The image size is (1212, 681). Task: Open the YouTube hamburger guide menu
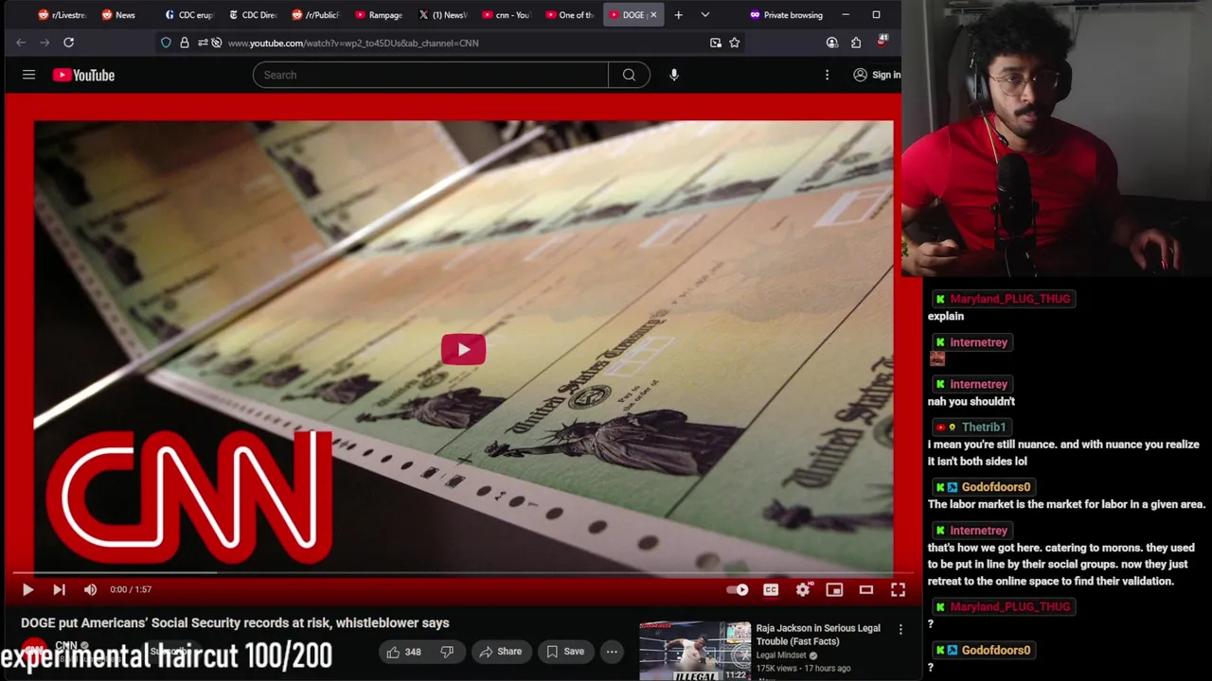tap(28, 75)
